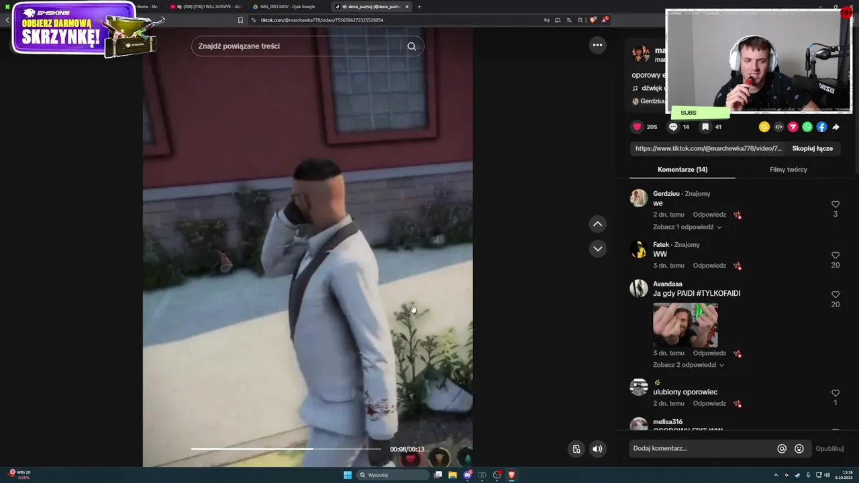The image size is (859, 483).
Task: Send to friends with red paper-plane icon
Action: (x=793, y=127)
